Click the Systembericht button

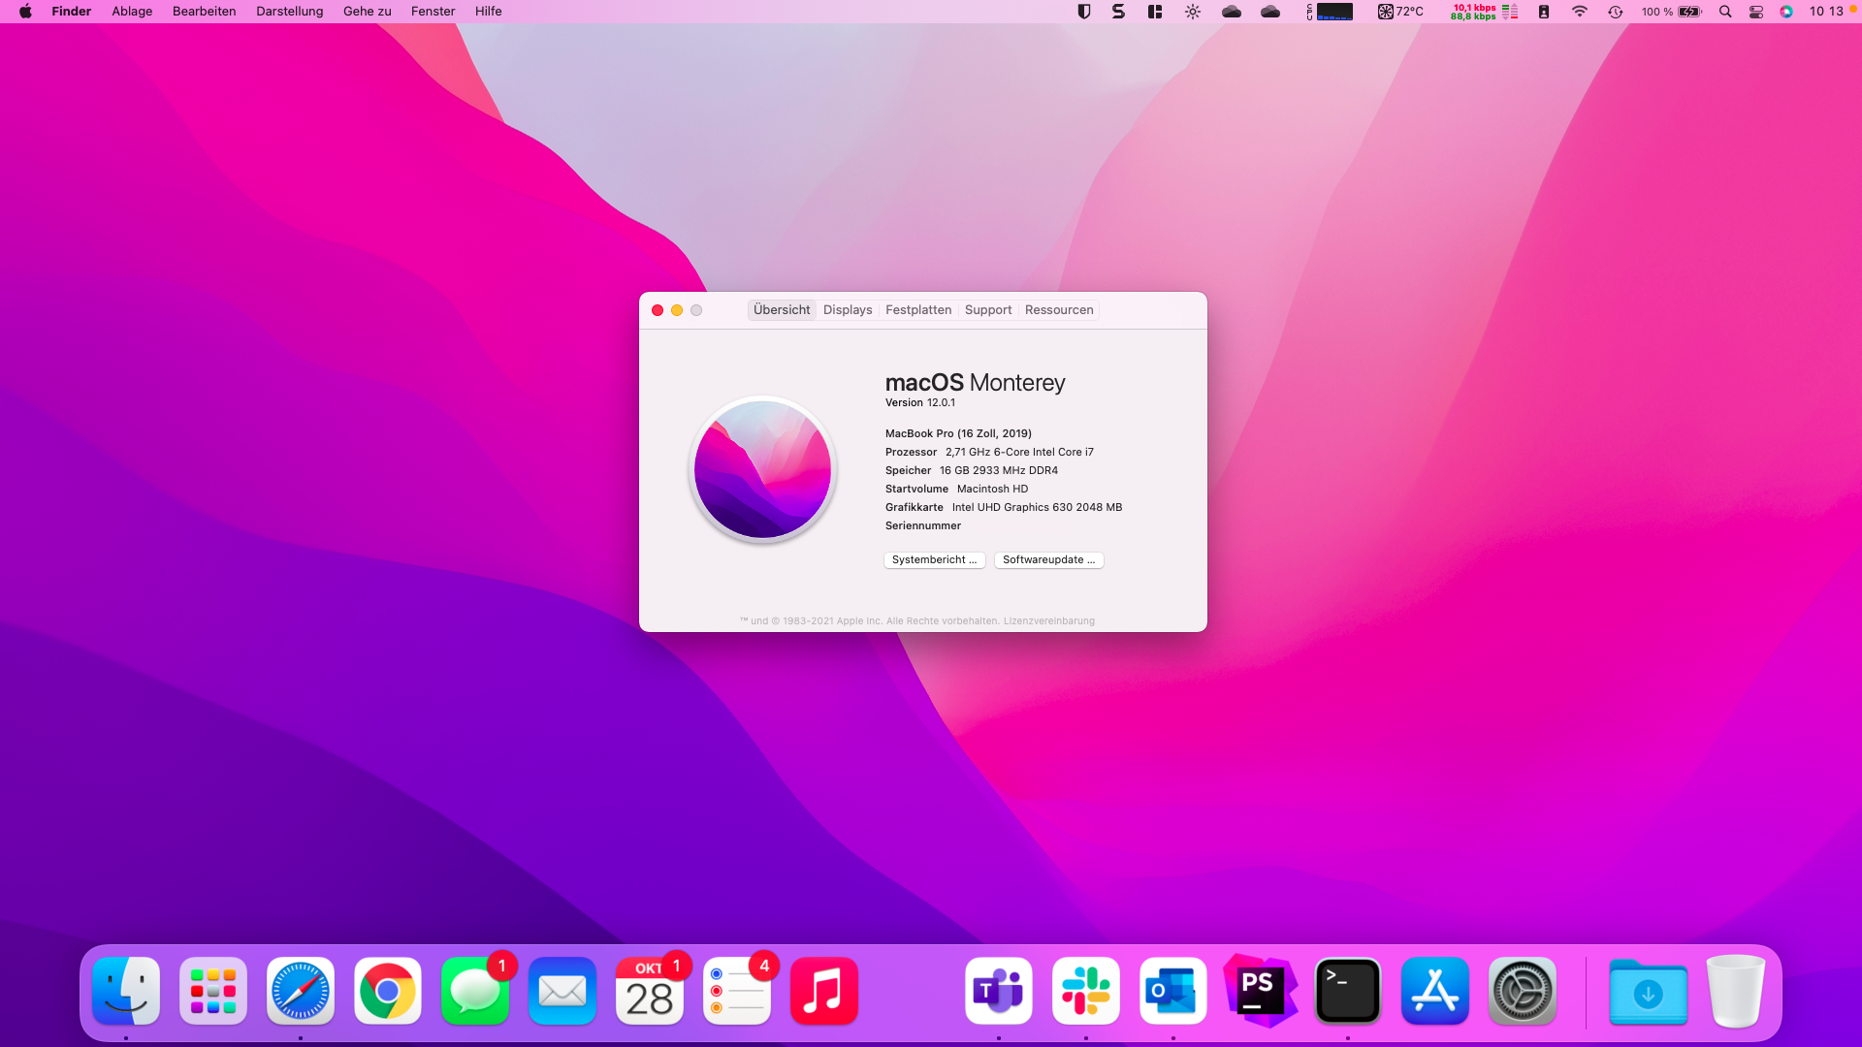coord(934,560)
